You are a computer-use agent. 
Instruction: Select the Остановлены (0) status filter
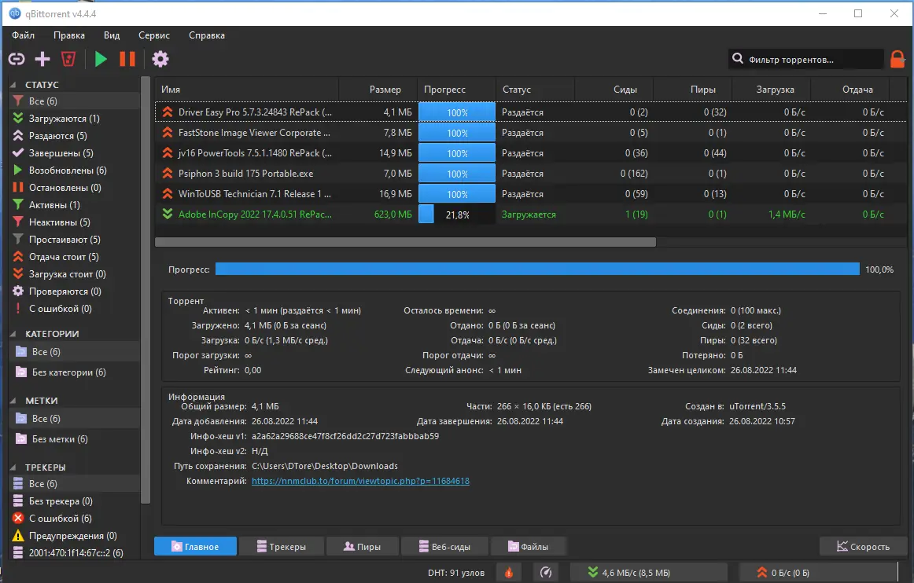pyautogui.click(x=75, y=188)
